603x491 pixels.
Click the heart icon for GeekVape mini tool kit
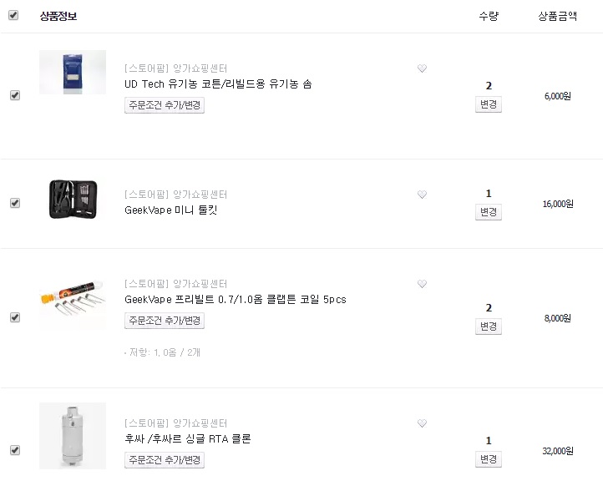pos(422,195)
